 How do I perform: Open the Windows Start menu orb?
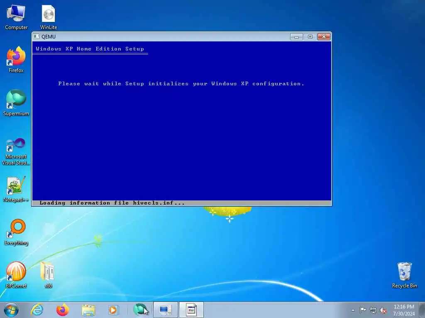click(x=11, y=310)
